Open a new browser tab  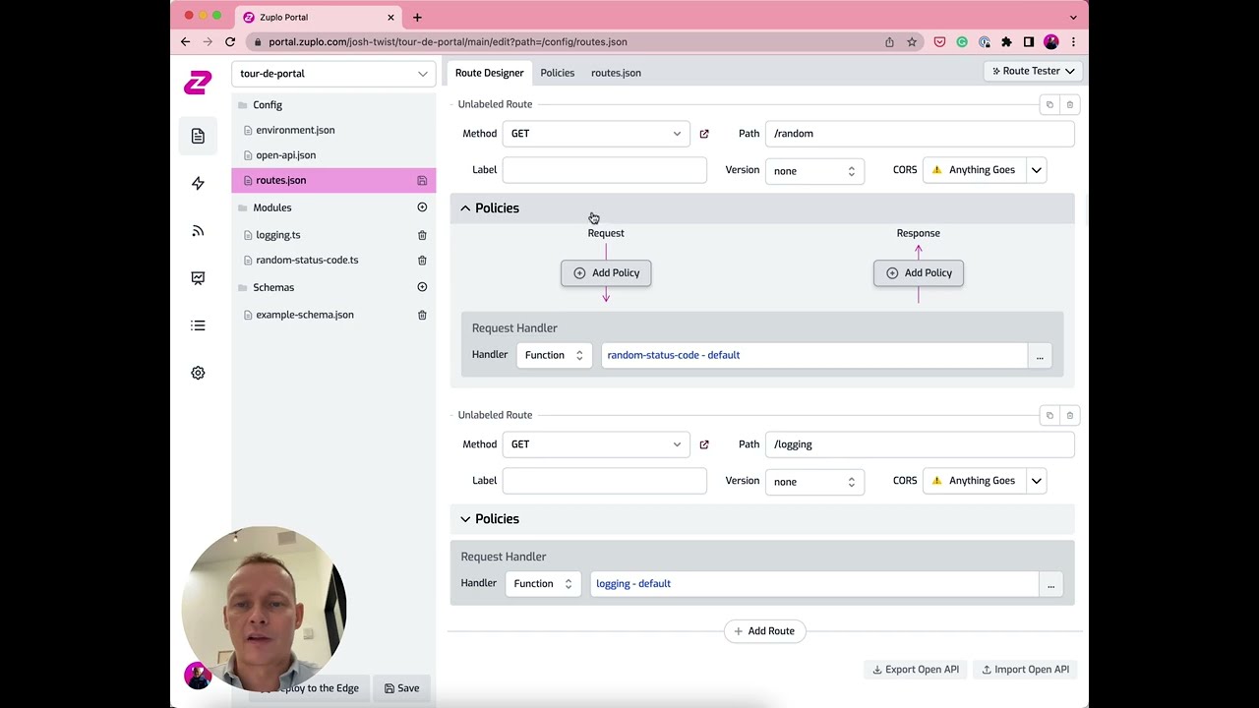click(417, 17)
